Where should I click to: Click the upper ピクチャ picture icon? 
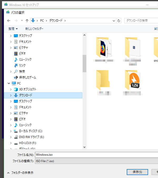(x=16, y=48)
